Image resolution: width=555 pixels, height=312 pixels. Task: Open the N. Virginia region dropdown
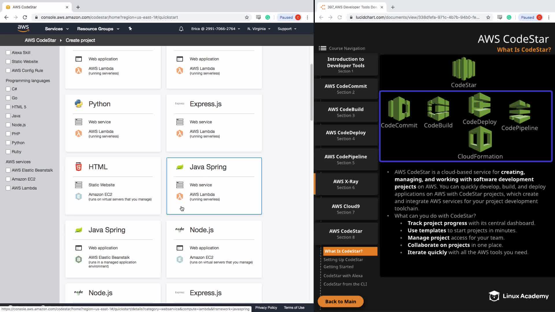pos(259,29)
